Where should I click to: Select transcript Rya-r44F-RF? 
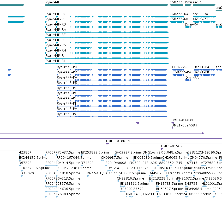(x=55, y=40)
